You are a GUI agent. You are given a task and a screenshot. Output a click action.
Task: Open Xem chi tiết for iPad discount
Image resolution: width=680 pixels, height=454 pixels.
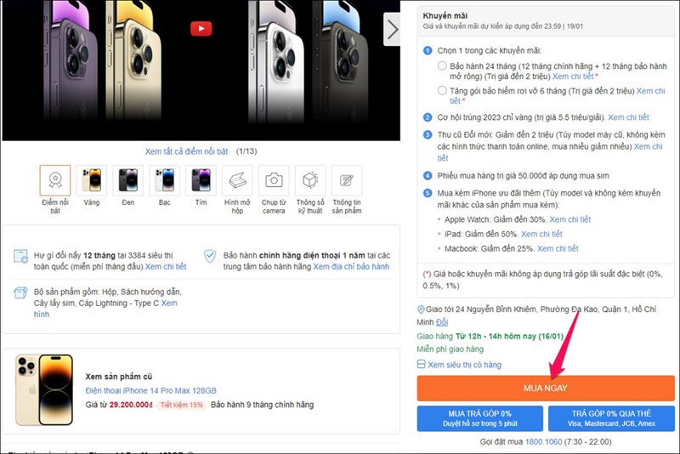point(541,234)
